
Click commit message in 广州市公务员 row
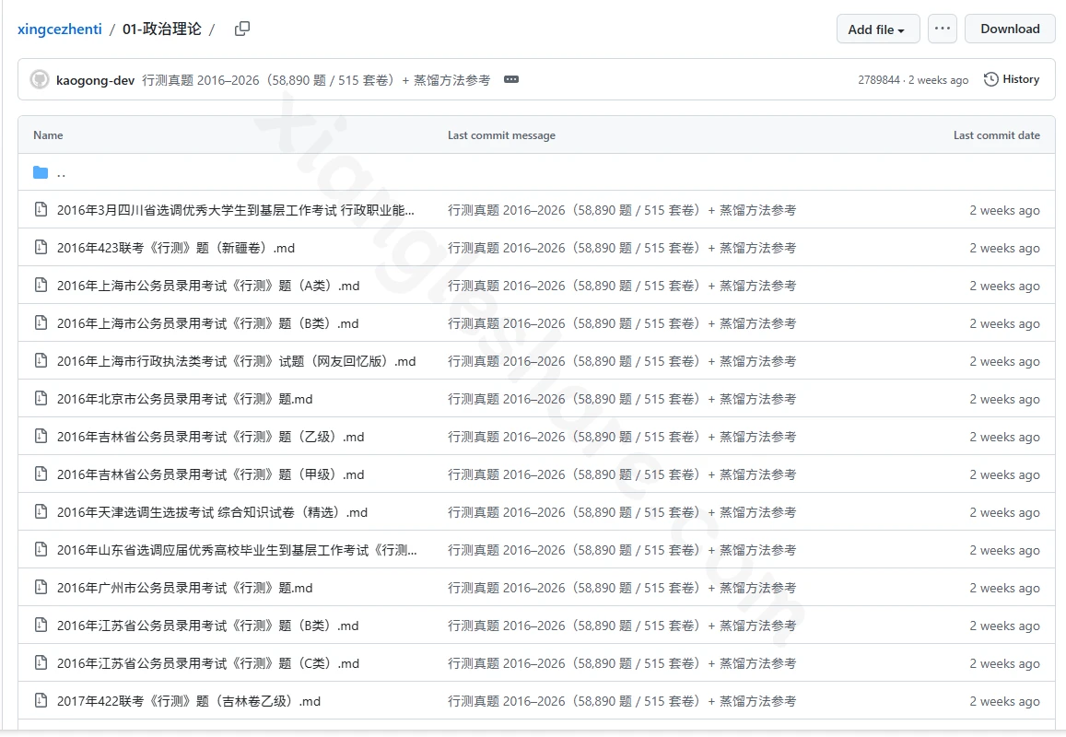pos(621,588)
